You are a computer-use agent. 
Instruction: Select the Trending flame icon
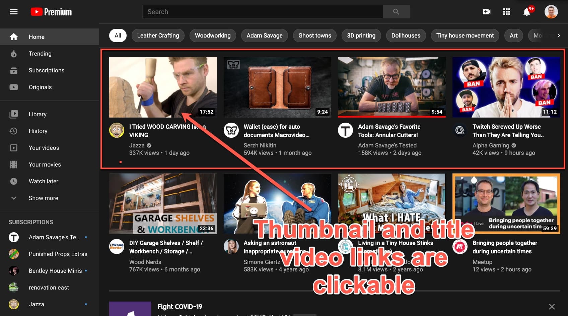point(13,53)
